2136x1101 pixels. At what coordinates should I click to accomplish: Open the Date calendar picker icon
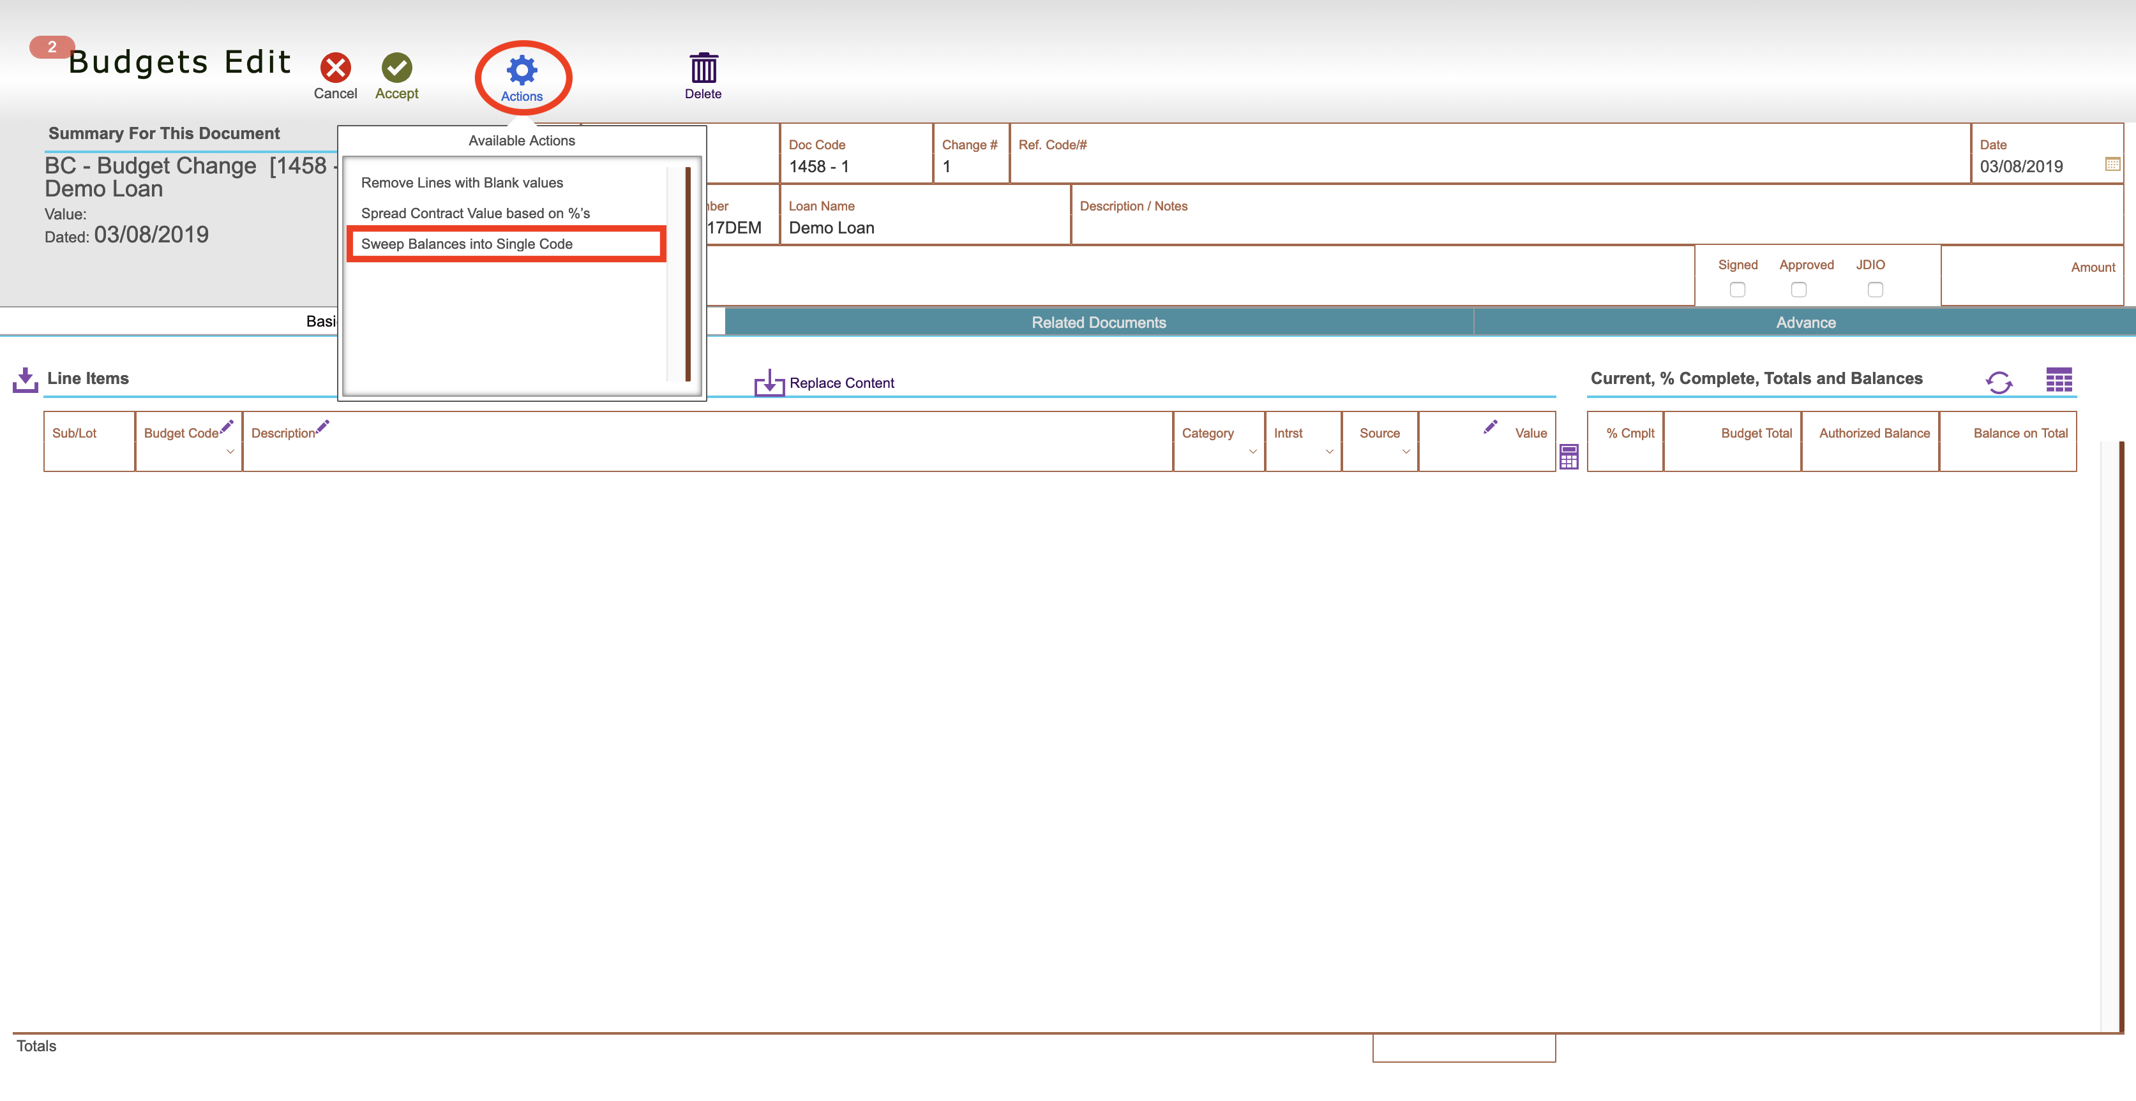[2112, 164]
